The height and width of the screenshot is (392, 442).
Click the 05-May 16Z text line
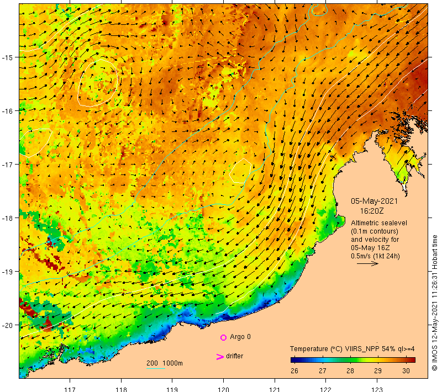[370, 248]
